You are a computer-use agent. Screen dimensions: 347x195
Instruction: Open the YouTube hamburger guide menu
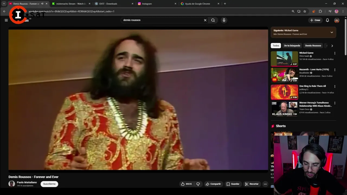[6, 20]
